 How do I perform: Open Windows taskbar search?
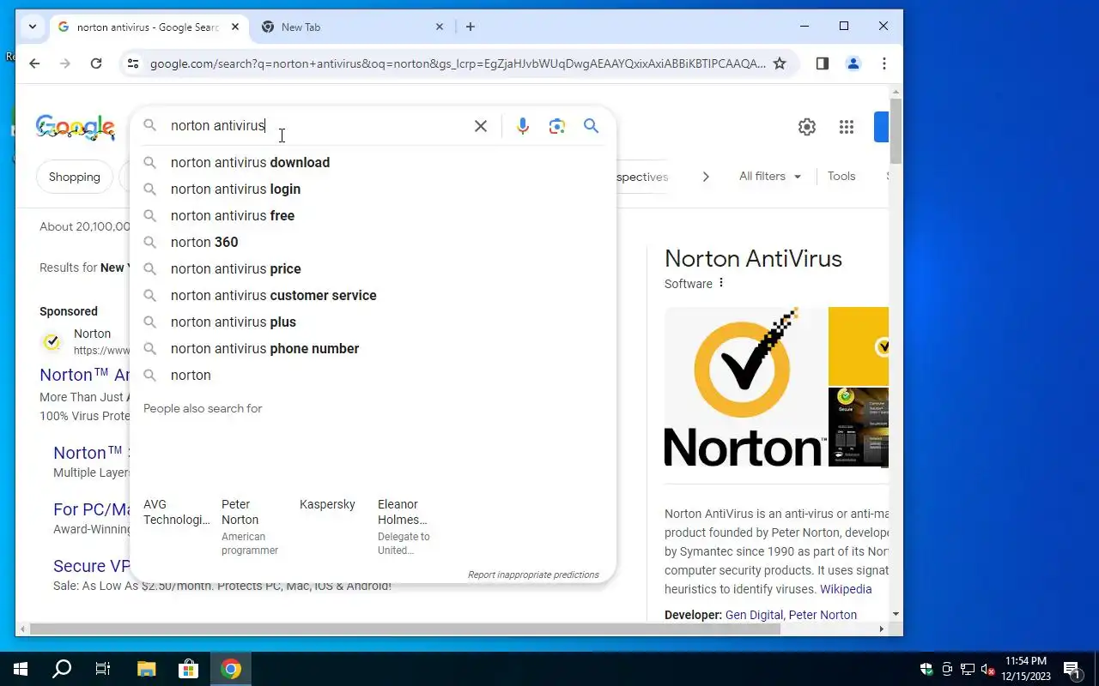[62, 669]
